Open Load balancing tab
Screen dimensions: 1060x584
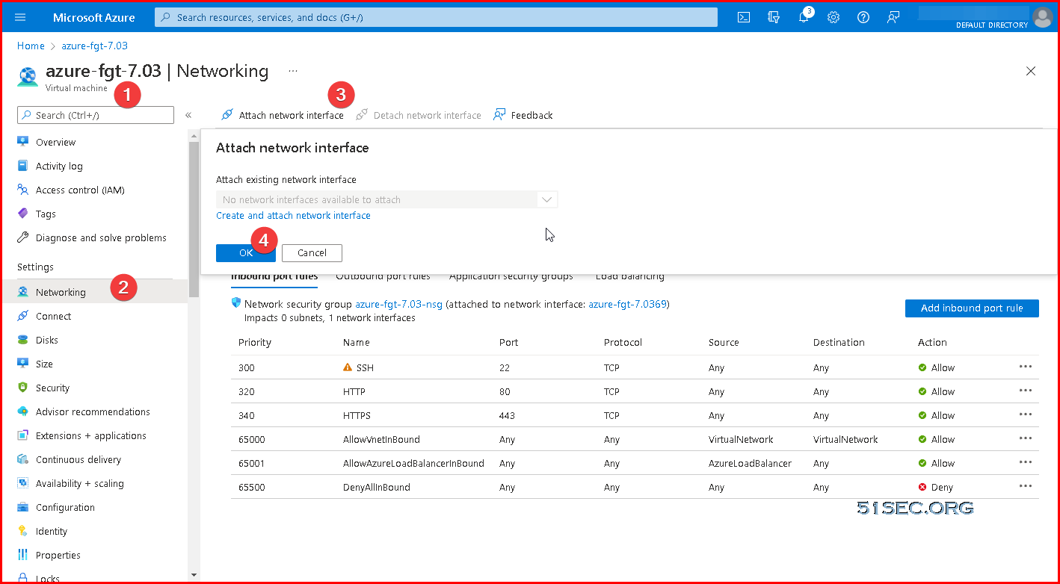click(x=630, y=277)
